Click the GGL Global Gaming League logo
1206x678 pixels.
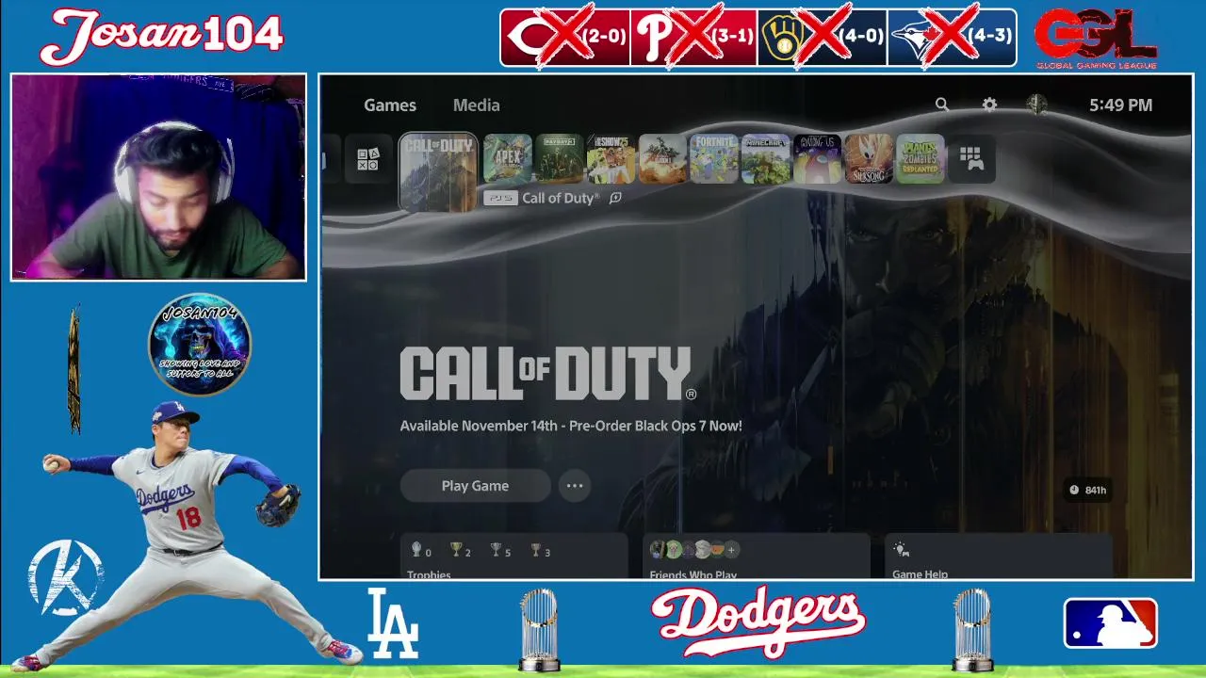(1096, 39)
